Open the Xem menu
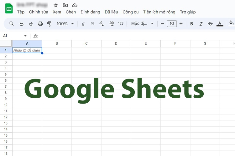Screen dimensions: 235x156 click(x=57, y=12)
